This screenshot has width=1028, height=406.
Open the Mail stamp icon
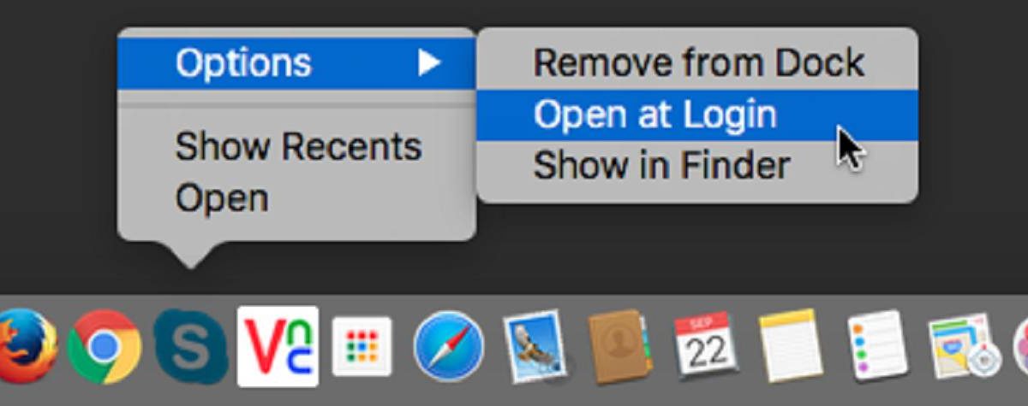pyautogui.click(x=535, y=346)
